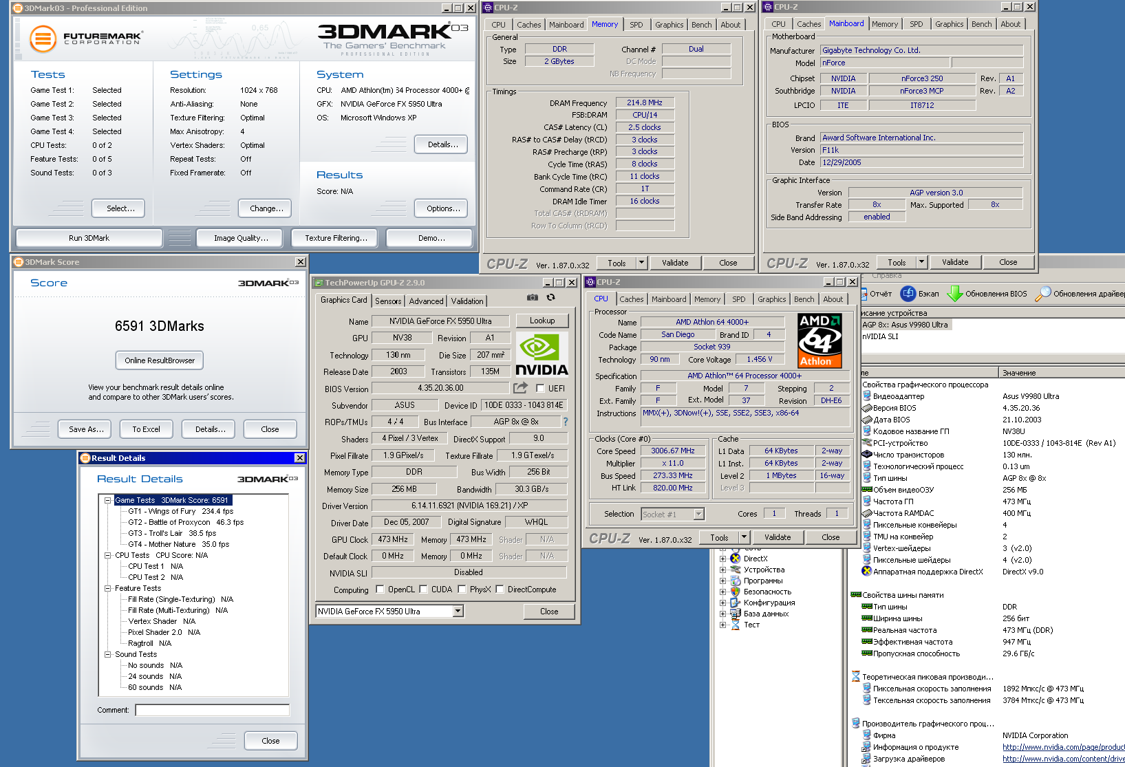Expand the DirectX tree node

pos(722,559)
